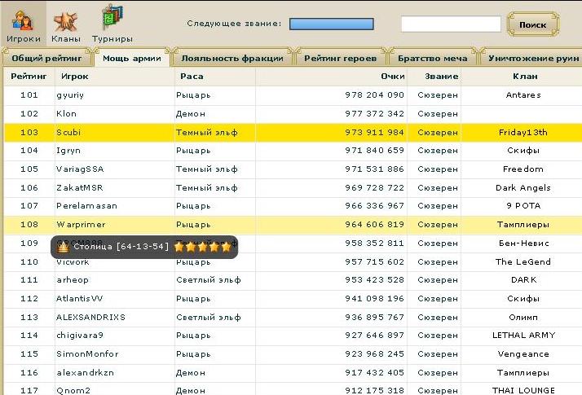Viewport: 582px width, 395px height.
Task: Click the player search input field
Action: (450, 24)
